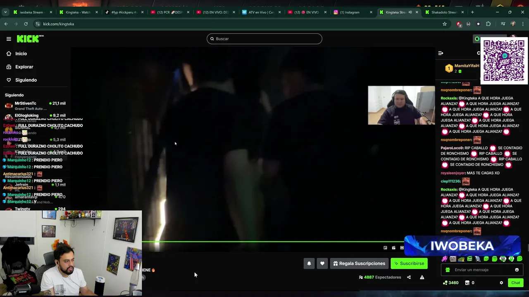
Task: Click the green video progress bar
Action: (273, 242)
